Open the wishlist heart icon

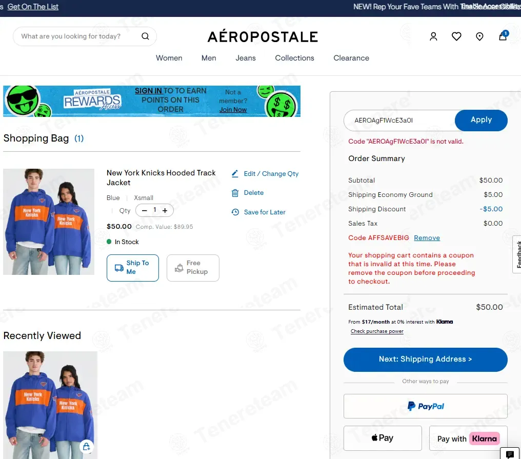[x=456, y=36]
